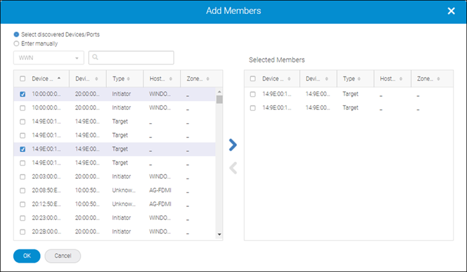Check the 20:03:00 Initiator row checkbox
Viewport: 467px width, 272px height.
tap(23, 177)
